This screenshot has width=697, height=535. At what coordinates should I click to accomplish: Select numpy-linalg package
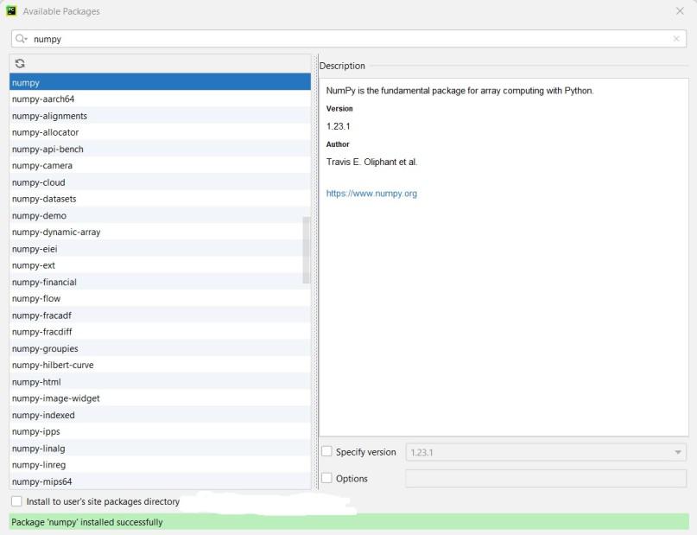coord(160,449)
